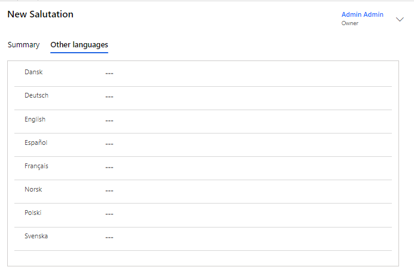Click the Polski field label
Screen dimensions: 414x279
point(33,213)
